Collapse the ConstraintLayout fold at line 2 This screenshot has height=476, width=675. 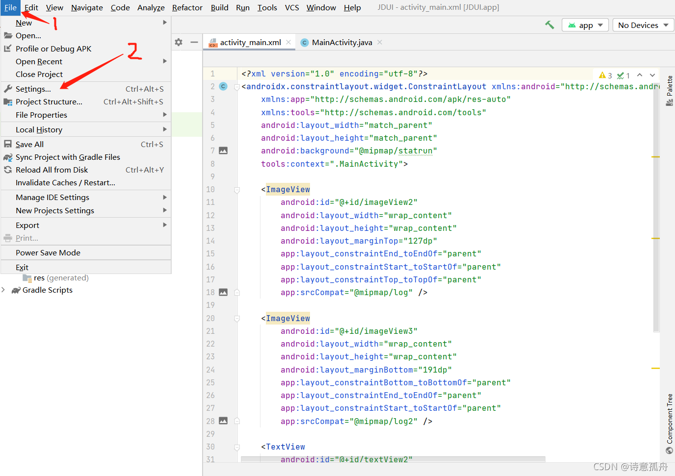point(237,87)
